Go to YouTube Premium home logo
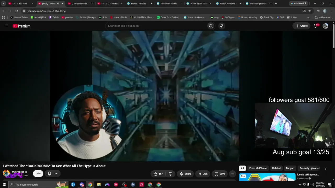335x188 pixels. click(x=21, y=26)
